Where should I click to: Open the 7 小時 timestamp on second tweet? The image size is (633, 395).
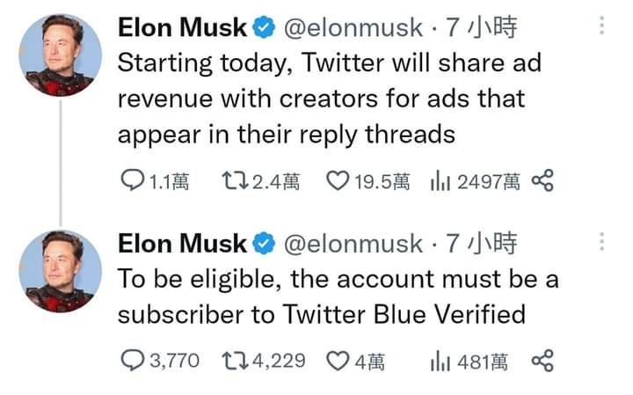(x=482, y=243)
